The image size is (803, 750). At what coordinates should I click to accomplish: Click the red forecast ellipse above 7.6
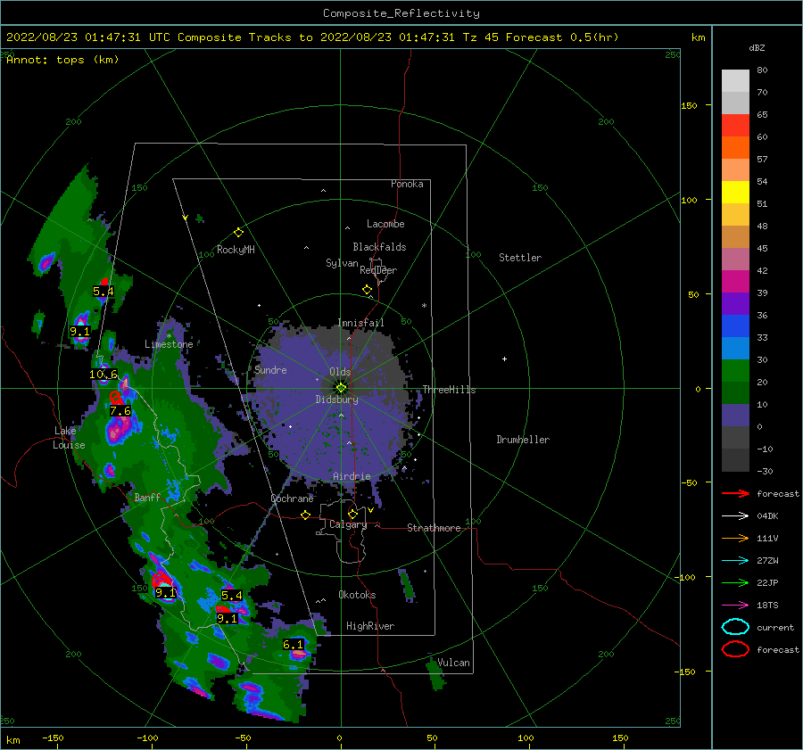[x=115, y=397]
